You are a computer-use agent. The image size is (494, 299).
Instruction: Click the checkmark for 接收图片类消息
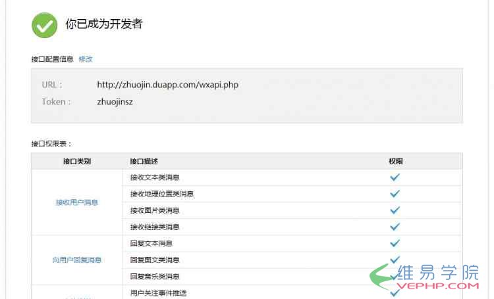click(395, 210)
